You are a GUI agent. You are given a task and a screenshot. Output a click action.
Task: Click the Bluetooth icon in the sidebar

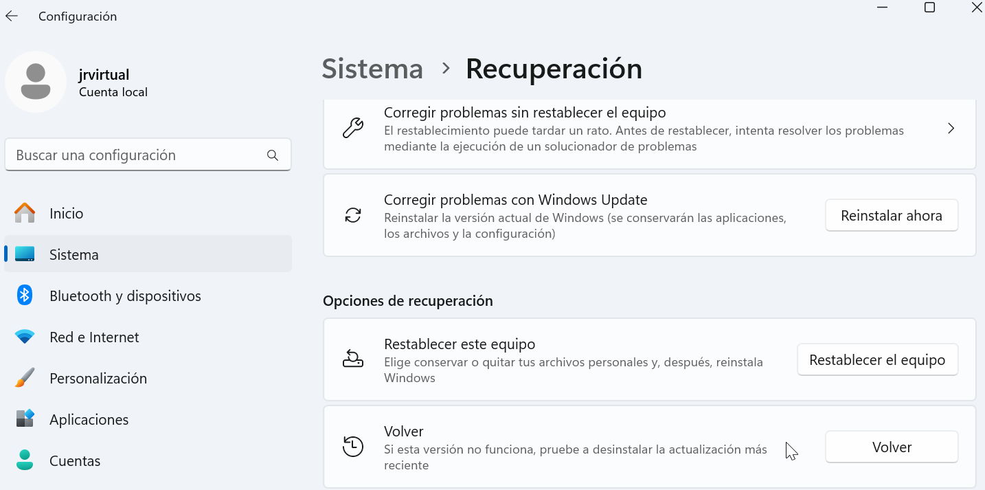(25, 296)
